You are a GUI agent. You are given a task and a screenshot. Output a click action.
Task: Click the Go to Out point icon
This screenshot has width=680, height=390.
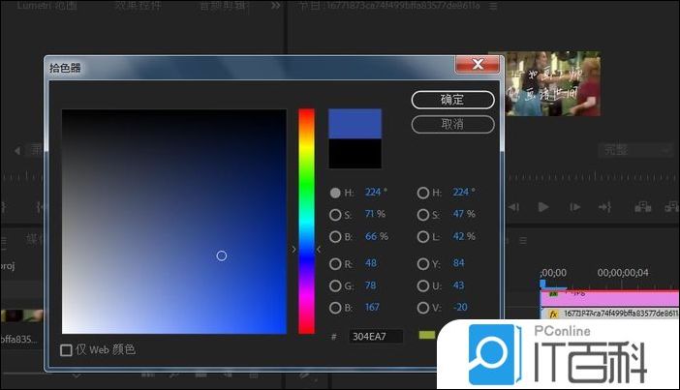605,207
